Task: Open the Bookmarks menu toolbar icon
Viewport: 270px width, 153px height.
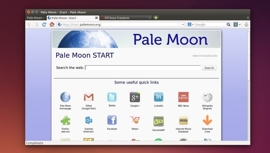Action: tap(236, 24)
